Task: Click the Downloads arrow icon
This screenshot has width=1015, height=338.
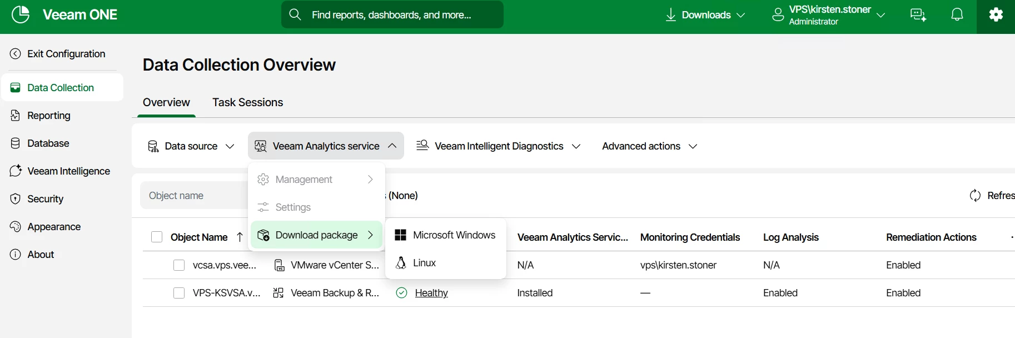Action: (671, 15)
